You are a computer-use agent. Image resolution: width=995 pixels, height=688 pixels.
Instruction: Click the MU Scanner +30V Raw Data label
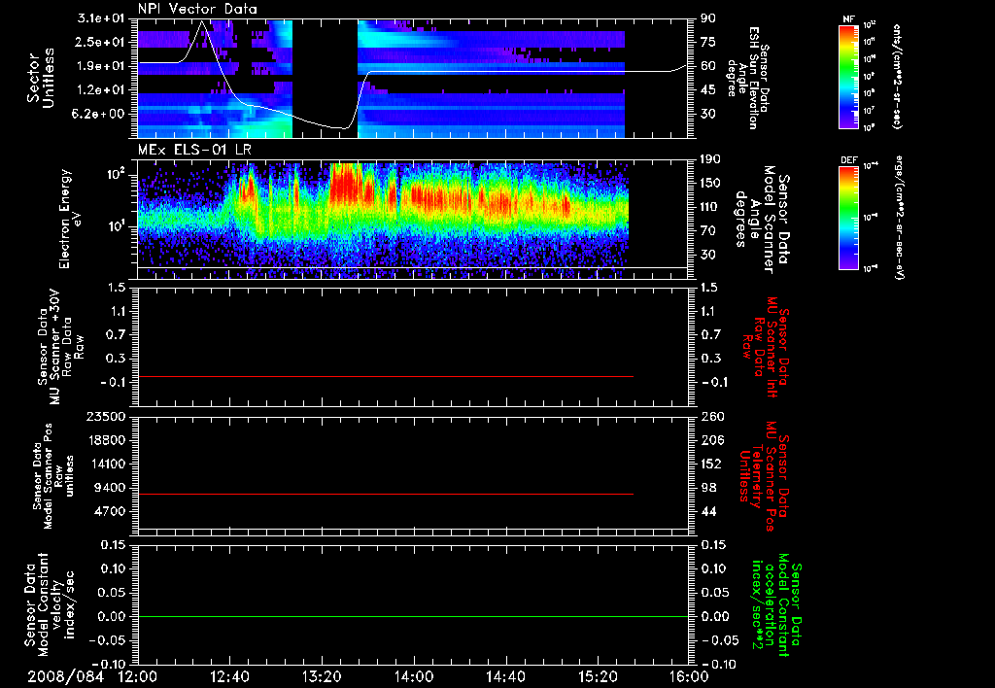(x=60, y=349)
